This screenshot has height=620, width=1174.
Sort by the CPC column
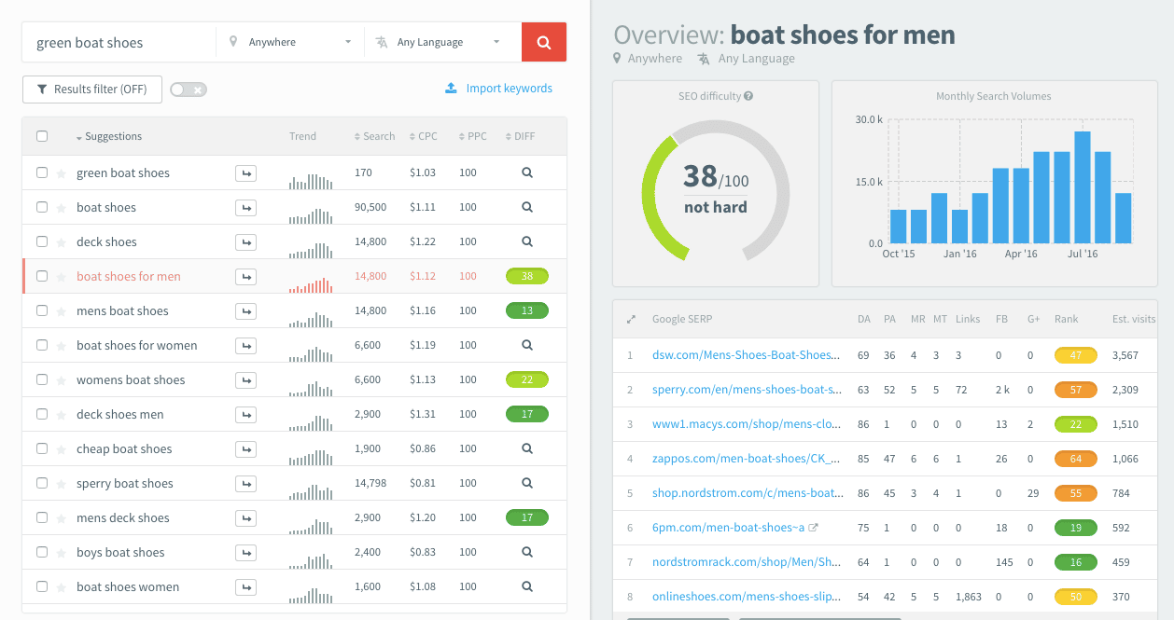click(x=424, y=136)
